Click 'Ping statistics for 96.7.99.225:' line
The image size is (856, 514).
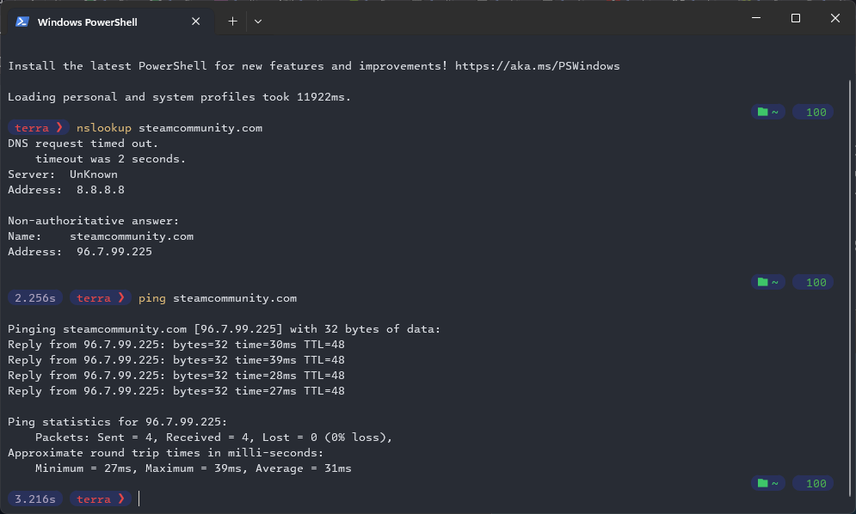click(x=117, y=422)
